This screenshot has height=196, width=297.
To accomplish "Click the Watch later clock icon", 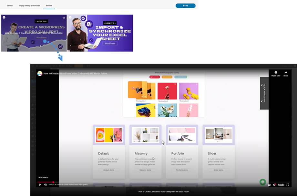I will tap(276, 73).
